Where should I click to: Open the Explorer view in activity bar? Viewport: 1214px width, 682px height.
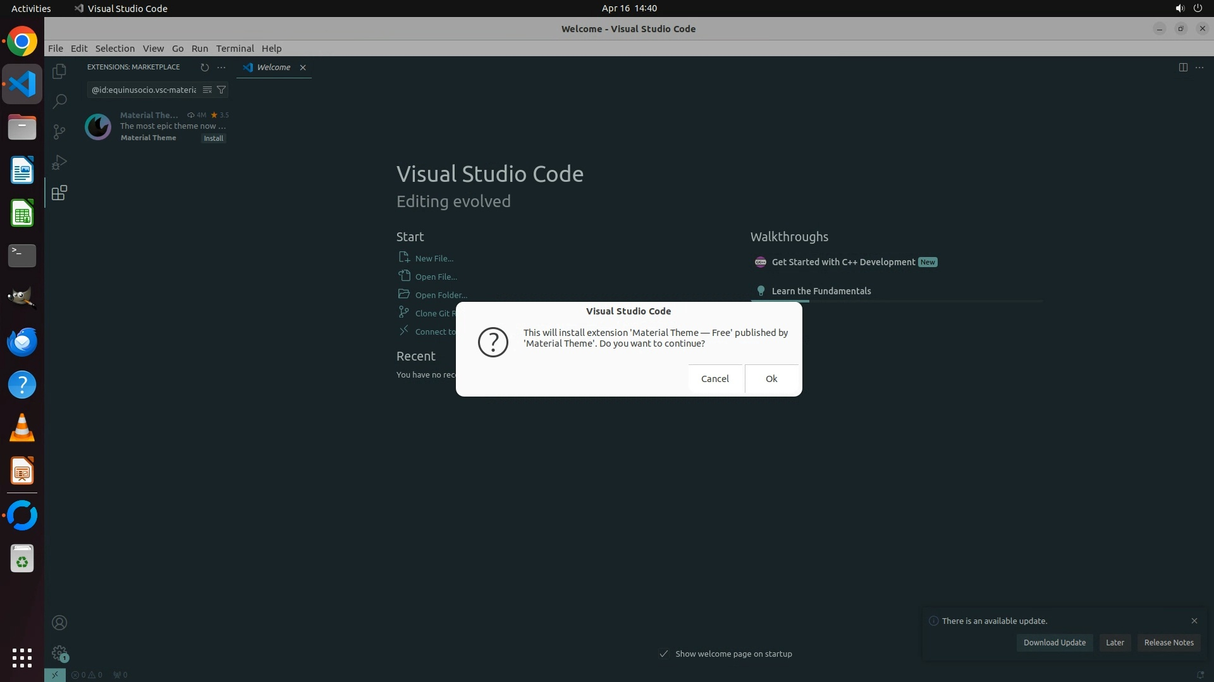pos(59,71)
